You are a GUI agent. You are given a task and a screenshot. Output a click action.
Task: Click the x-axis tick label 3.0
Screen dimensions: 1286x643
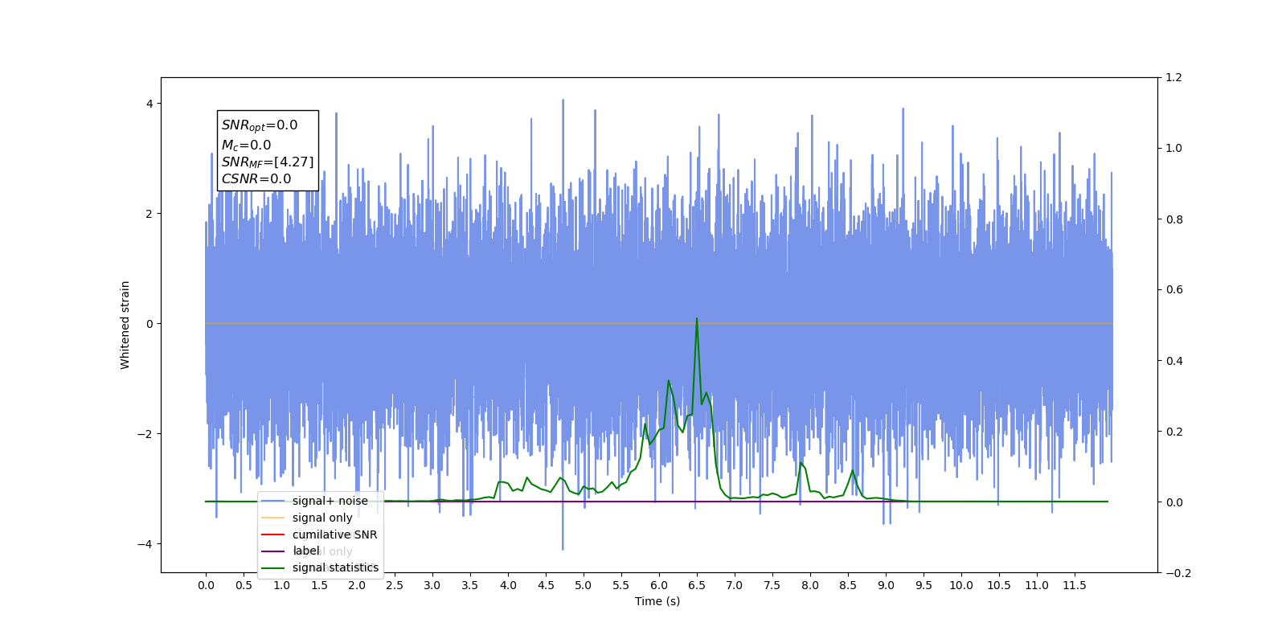(x=432, y=585)
